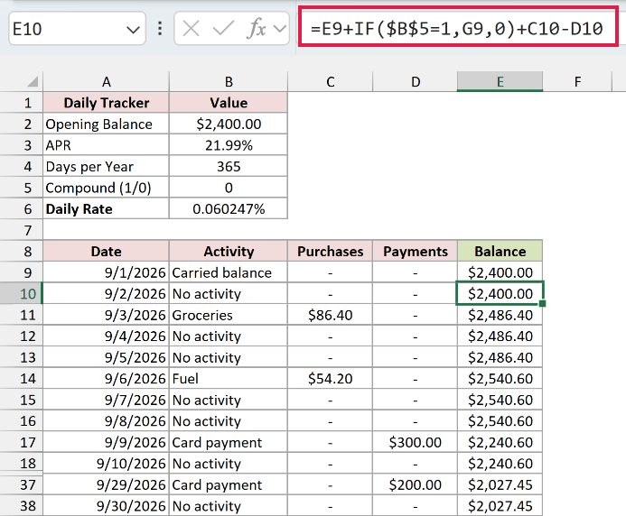
Task: Select row 1 header
Action: pos(22,103)
